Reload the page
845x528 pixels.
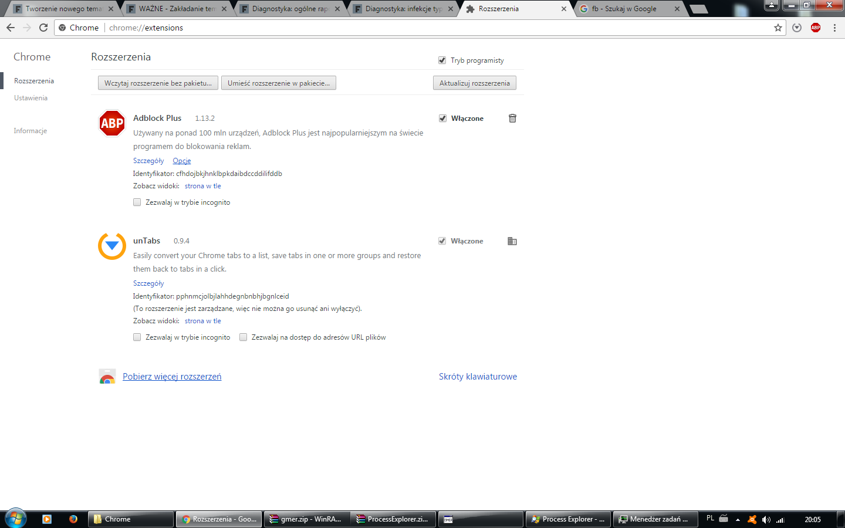tap(43, 28)
